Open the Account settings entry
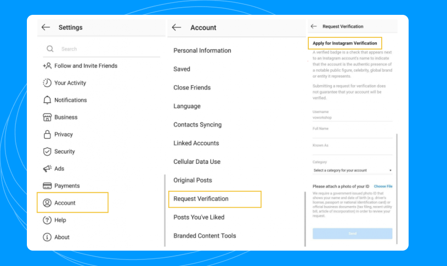 (72, 203)
